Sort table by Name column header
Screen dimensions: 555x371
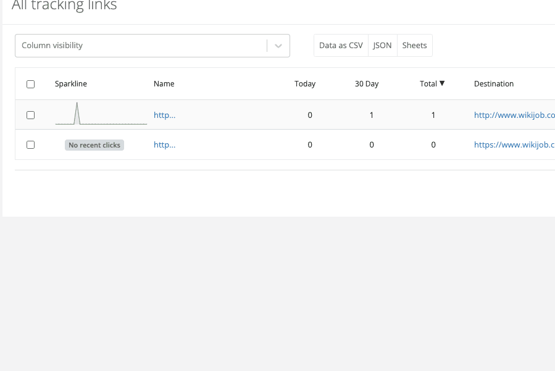click(x=164, y=84)
